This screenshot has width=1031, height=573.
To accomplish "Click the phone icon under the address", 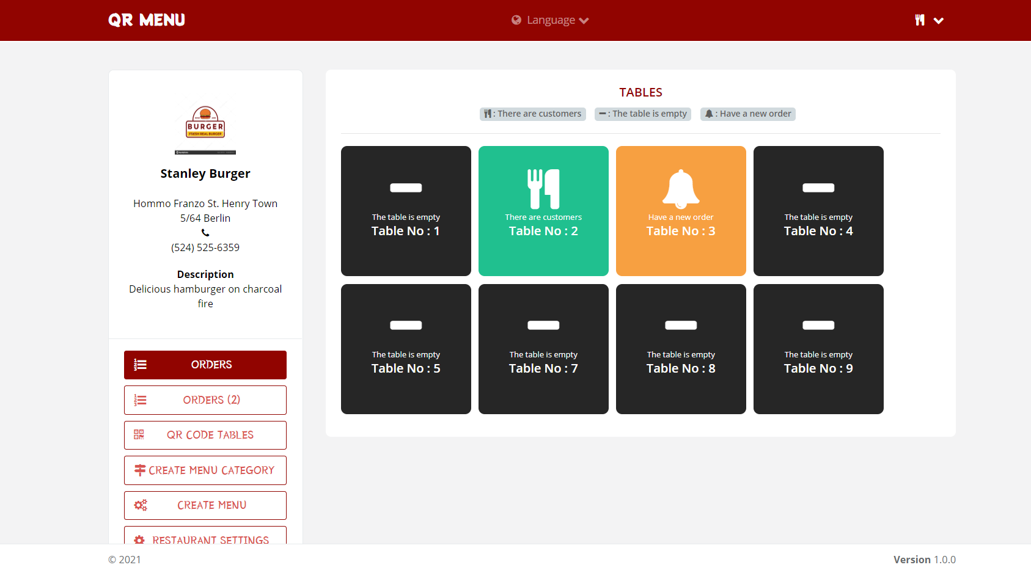I will (205, 233).
